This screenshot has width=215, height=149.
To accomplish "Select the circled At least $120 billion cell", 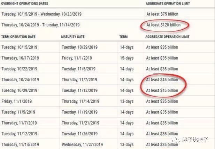I will click(163, 25).
